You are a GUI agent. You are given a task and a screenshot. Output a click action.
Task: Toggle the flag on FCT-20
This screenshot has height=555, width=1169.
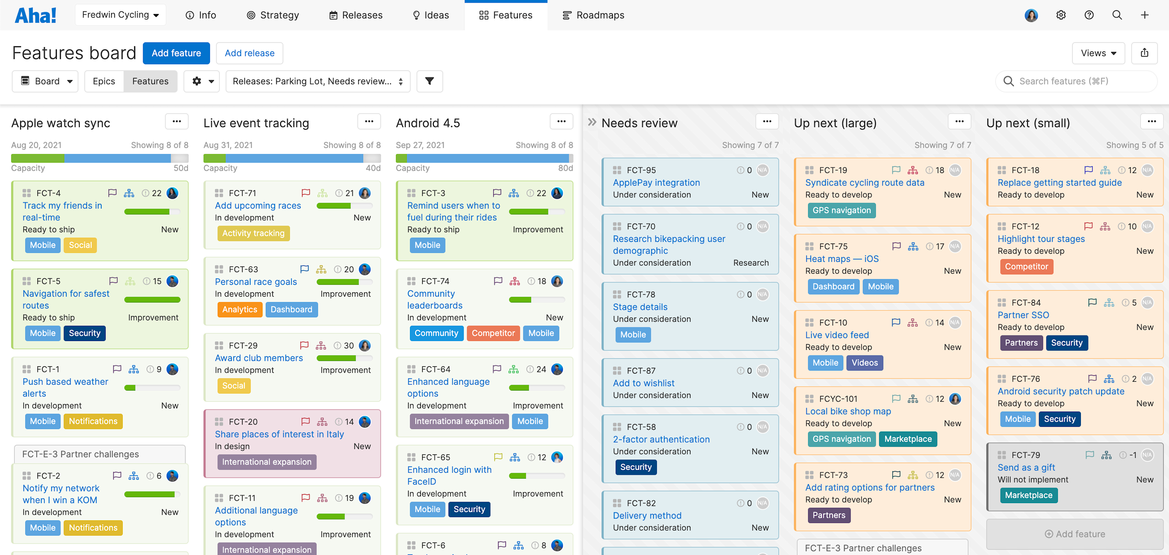pos(305,422)
